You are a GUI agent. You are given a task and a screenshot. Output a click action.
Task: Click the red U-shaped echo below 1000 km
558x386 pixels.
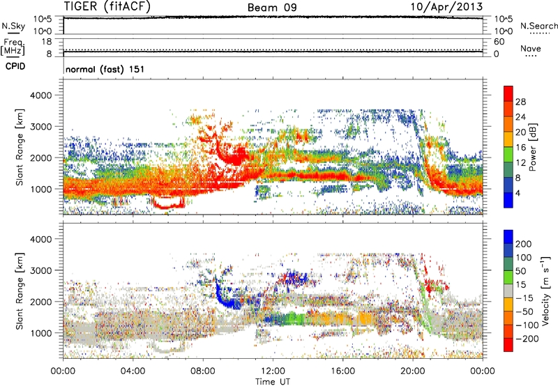click(x=168, y=203)
